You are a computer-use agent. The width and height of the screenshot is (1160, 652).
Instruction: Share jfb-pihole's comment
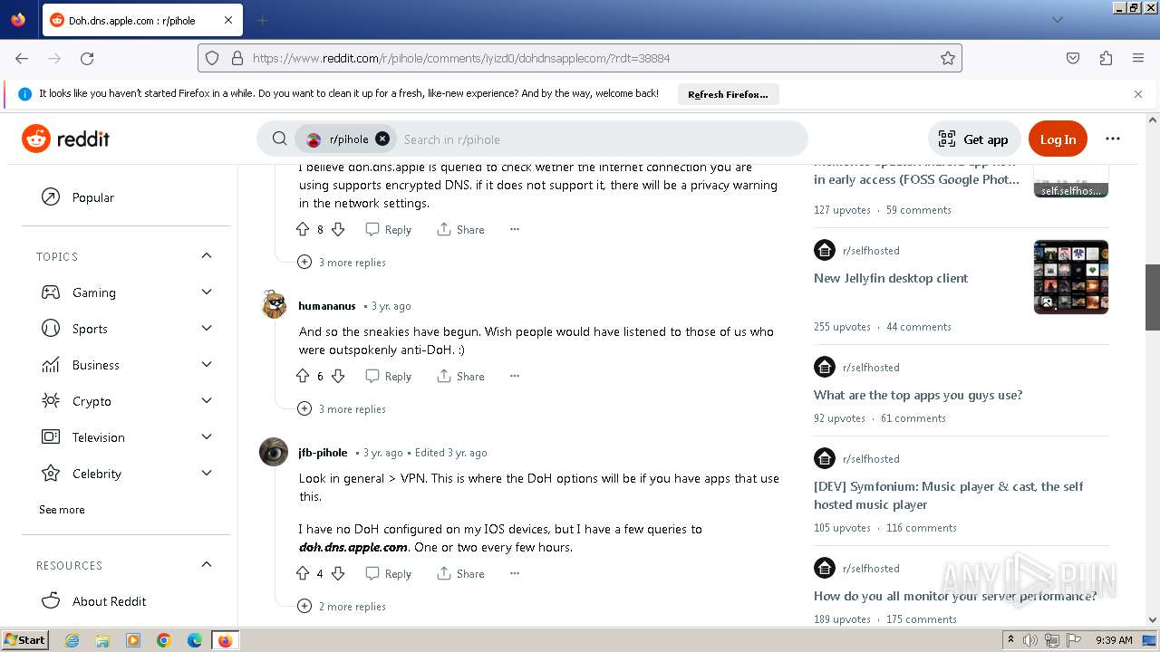coord(460,574)
